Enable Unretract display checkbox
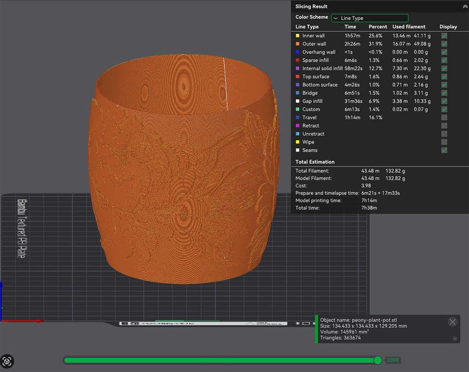The width and height of the screenshot is (469, 372). (444, 134)
